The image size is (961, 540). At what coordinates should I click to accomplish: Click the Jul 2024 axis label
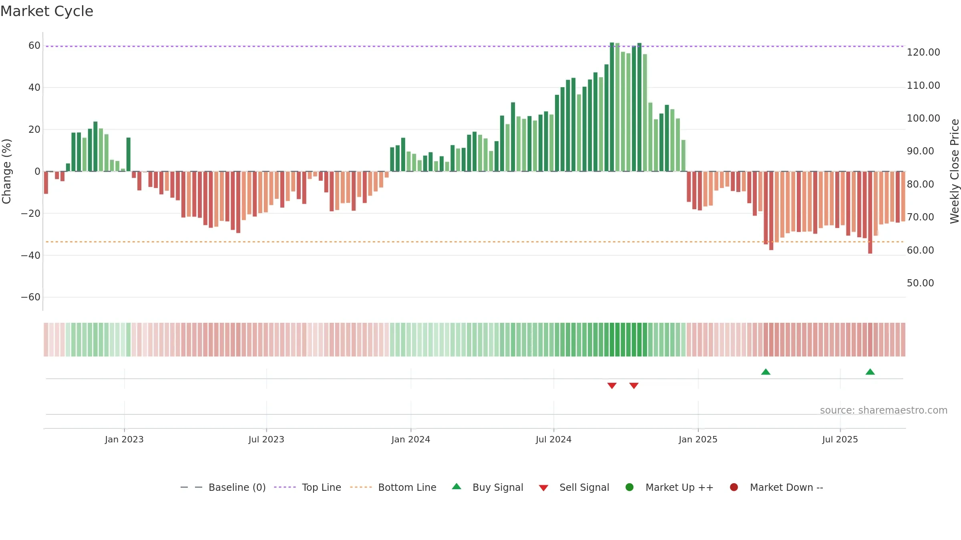[554, 439]
